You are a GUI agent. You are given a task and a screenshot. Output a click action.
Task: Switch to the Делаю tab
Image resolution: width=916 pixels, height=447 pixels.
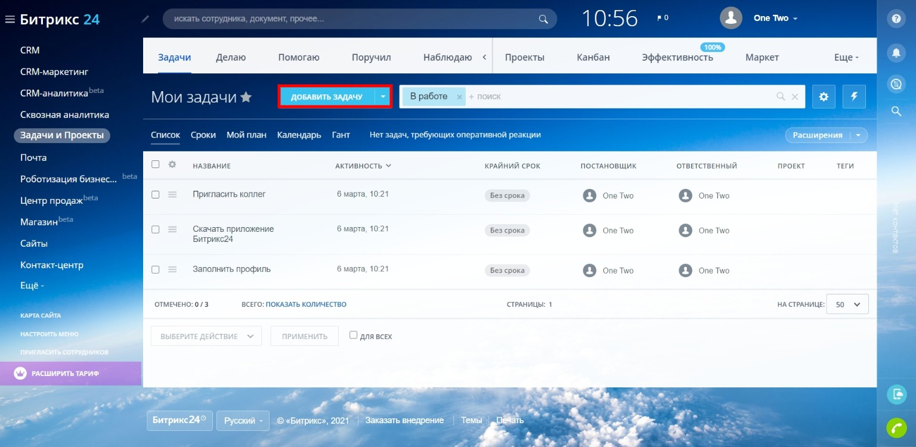coord(231,57)
